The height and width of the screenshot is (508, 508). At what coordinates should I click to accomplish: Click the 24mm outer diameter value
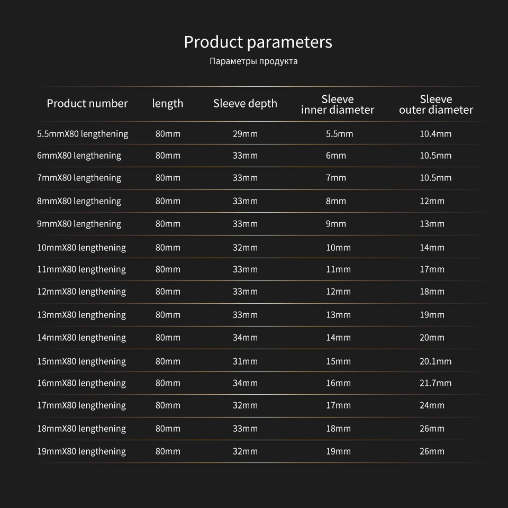coord(432,405)
